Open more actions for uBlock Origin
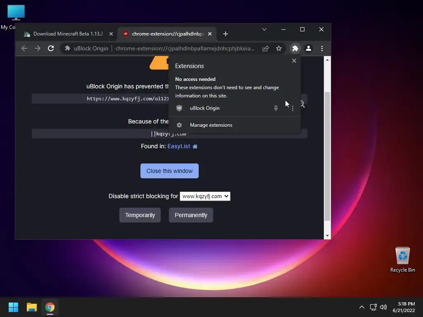423x317 pixels. 292,109
